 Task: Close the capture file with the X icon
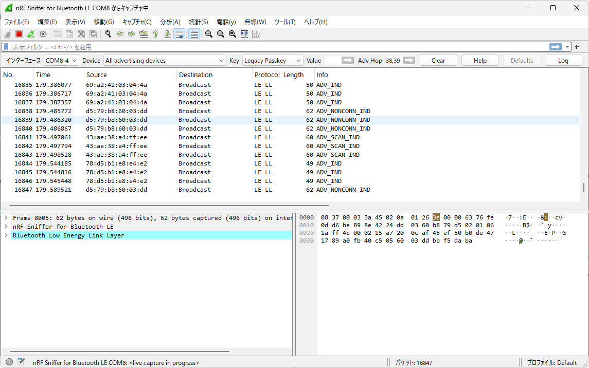[81, 34]
